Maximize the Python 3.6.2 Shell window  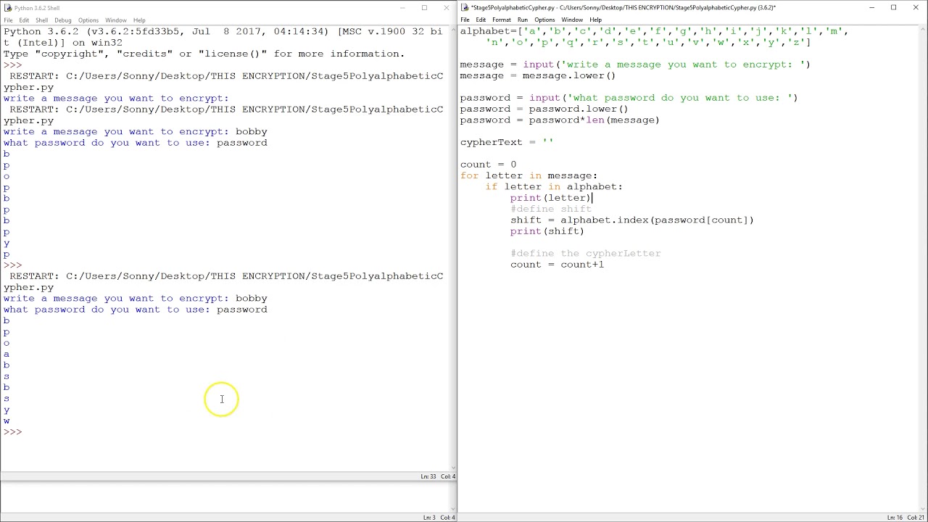pos(424,8)
